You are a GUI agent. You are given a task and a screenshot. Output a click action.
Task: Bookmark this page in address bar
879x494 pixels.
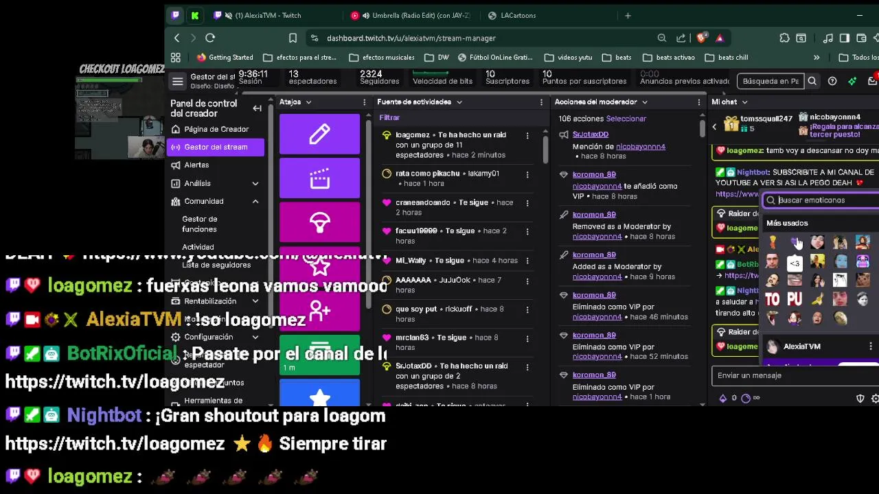[293, 38]
